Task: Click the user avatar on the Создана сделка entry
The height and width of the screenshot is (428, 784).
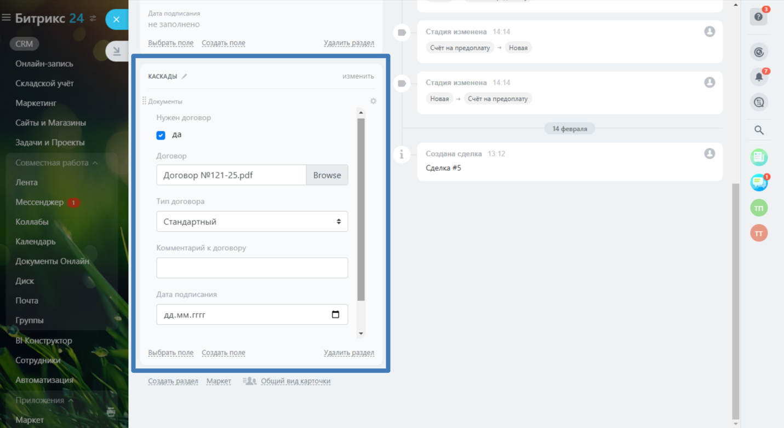Action: [709, 154]
